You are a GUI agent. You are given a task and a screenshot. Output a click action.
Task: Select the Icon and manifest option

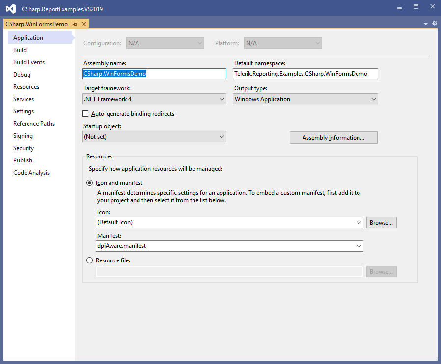89,183
